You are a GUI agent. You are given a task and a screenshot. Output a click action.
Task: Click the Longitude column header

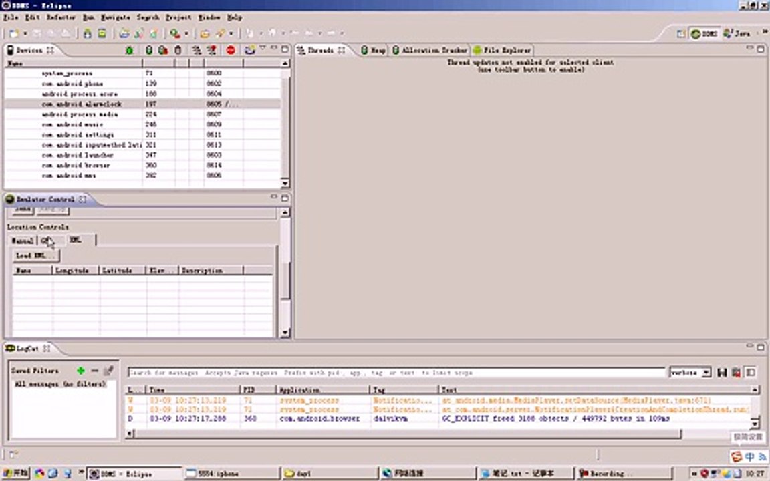click(x=75, y=271)
